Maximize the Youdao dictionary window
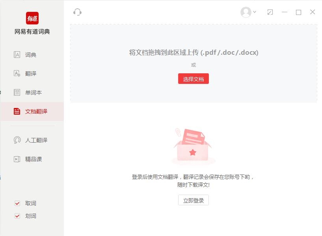Screen dimensions: 322x236 click(298, 12)
